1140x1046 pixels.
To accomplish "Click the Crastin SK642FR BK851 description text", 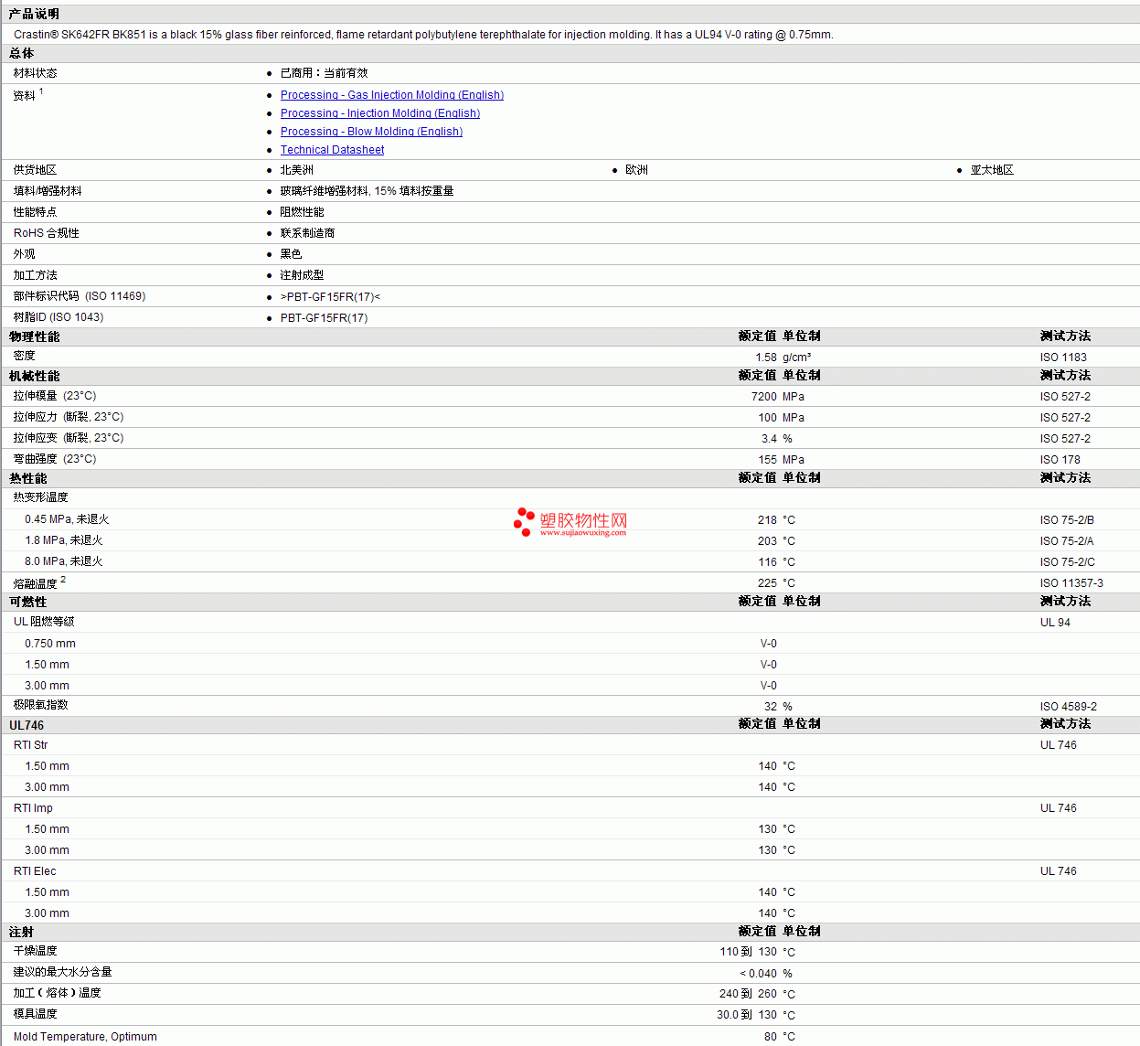I will (423, 35).
